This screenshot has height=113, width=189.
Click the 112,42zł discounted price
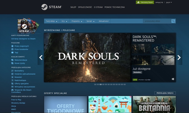pyautogui.click(x=147, y=80)
